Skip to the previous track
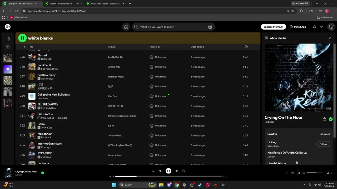This screenshot has height=189, width=337. tap(160, 171)
